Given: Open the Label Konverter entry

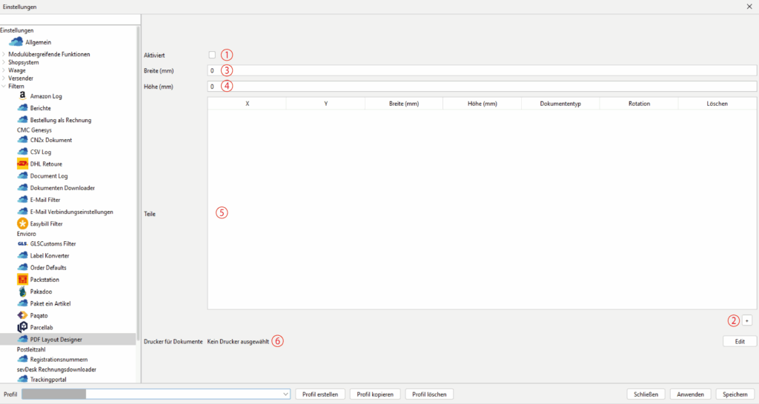Looking at the screenshot, I should pyautogui.click(x=50, y=255).
